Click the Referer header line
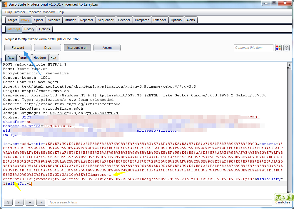294x209 pixels. (62, 104)
